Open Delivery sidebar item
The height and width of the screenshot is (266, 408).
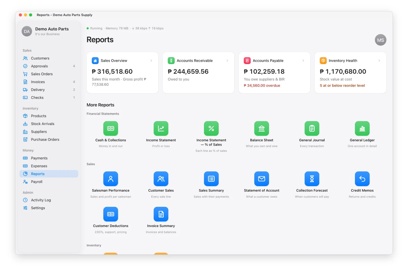click(49, 90)
